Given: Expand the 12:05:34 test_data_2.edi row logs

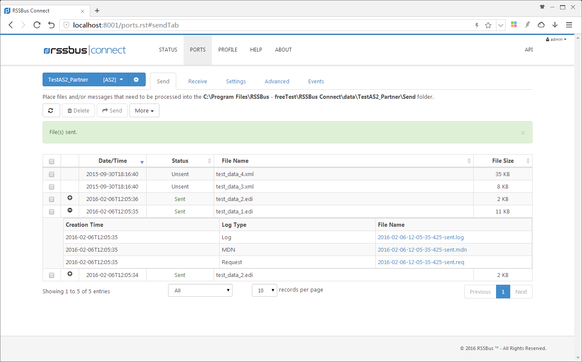Looking at the screenshot, I should pos(70,274).
